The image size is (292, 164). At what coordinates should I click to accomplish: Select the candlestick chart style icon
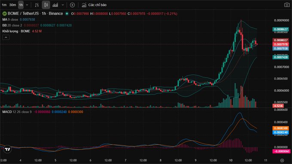coord(46,5)
